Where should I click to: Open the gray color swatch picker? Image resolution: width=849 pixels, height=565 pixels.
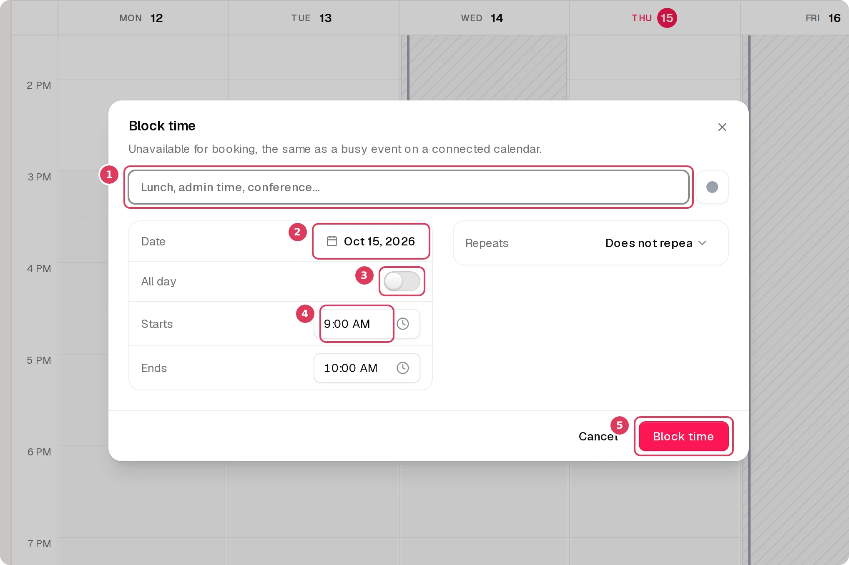(712, 187)
